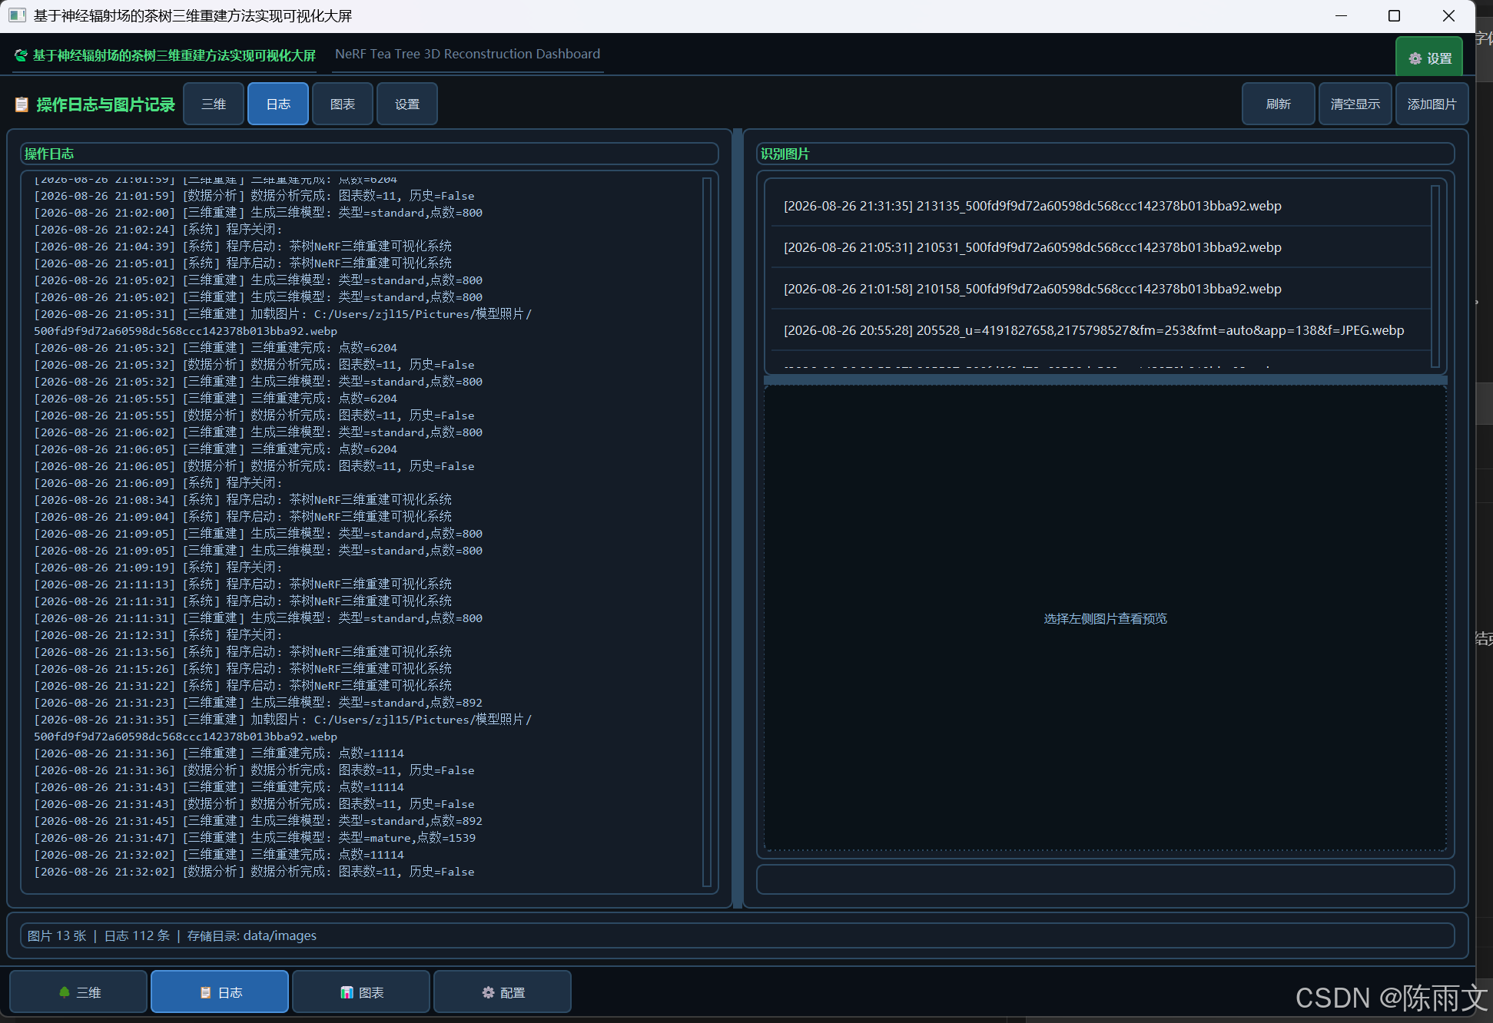
Task: Click log line 21:04:39 程序启动
Action: tap(243, 247)
